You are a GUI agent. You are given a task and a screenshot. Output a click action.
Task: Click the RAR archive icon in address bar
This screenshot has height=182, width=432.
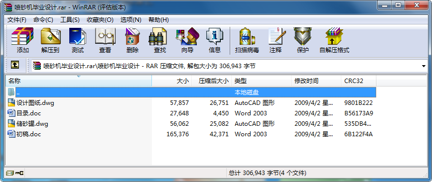37,66
